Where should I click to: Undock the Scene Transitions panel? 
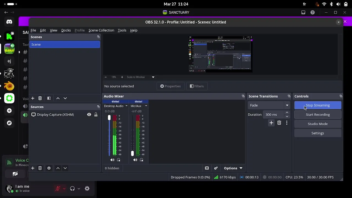click(289, 96)
